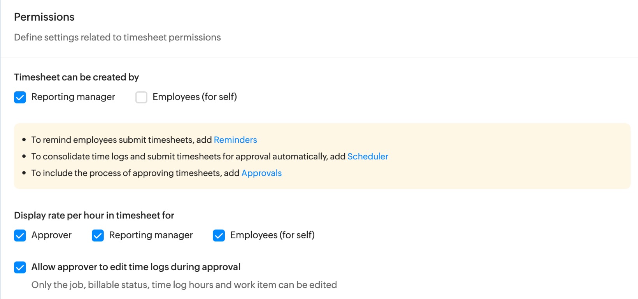Click 'Employees (for self)' label under Timesheet created by
638x299 pixels.
click(195, 97)
